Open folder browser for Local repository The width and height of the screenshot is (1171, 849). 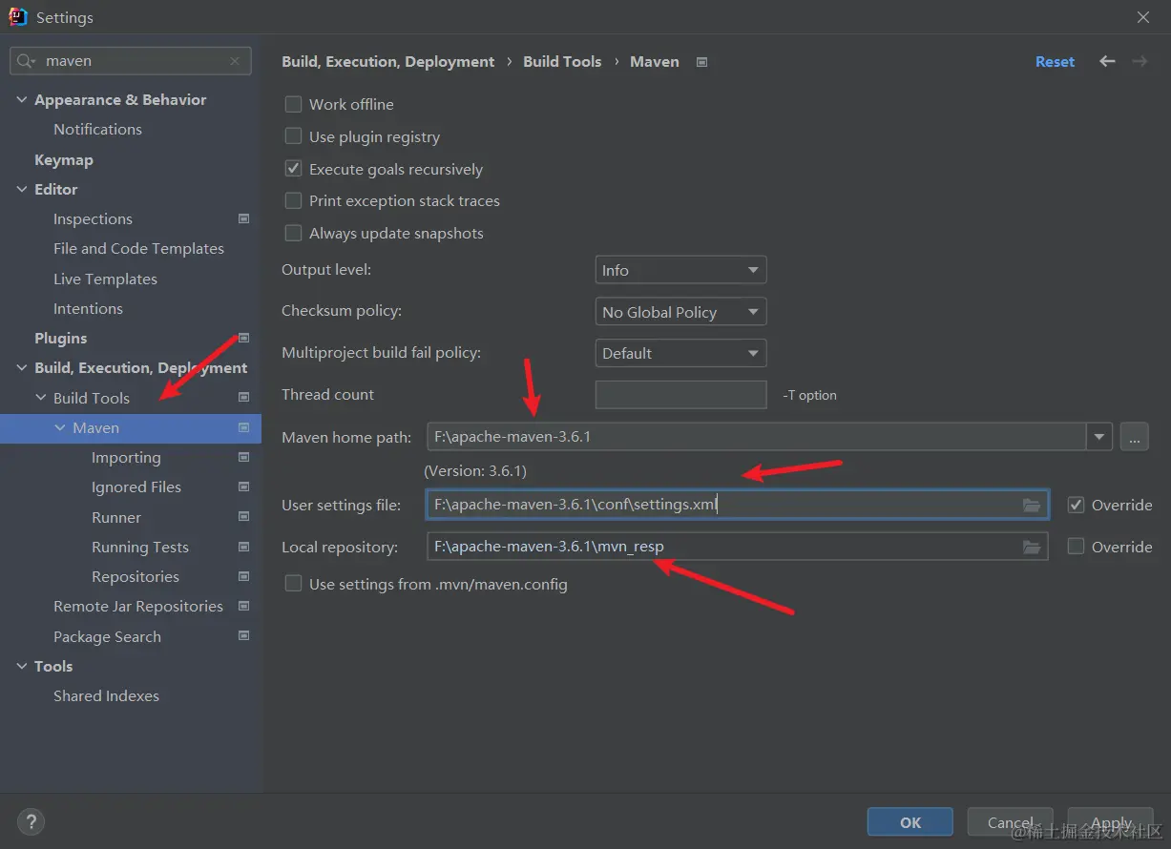[1032, 547]
